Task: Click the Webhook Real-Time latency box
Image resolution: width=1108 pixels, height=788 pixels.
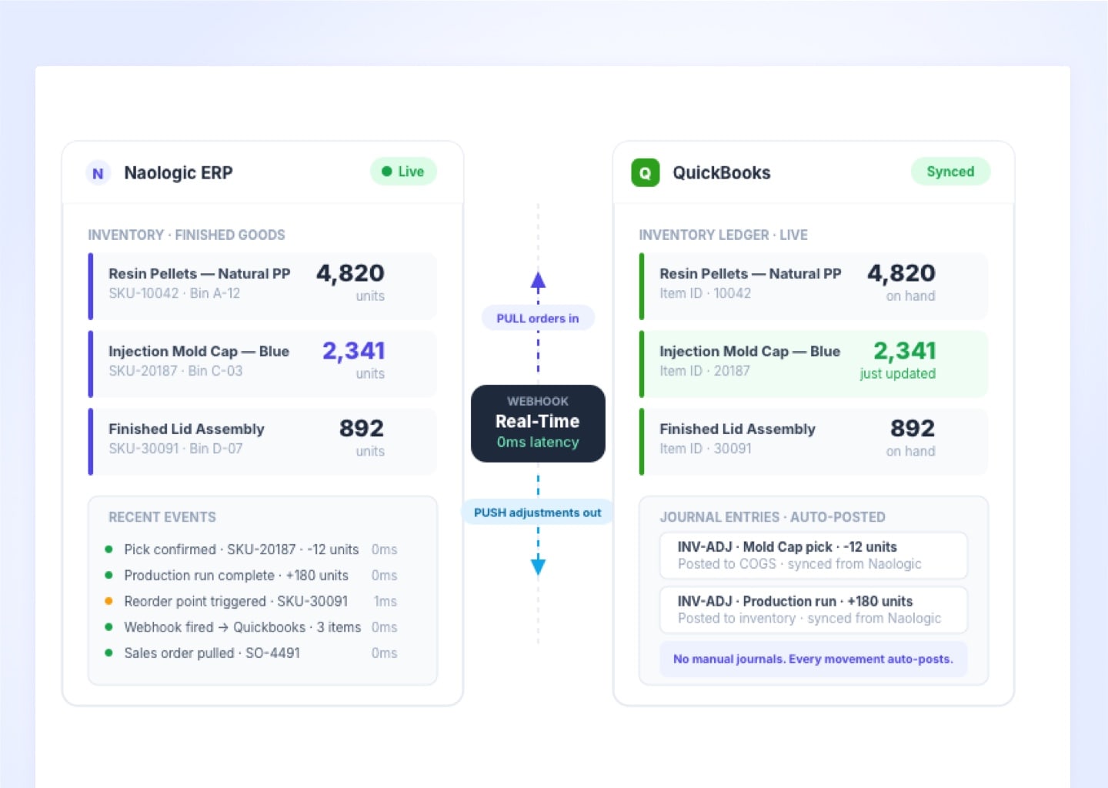Action: (538, 423)
